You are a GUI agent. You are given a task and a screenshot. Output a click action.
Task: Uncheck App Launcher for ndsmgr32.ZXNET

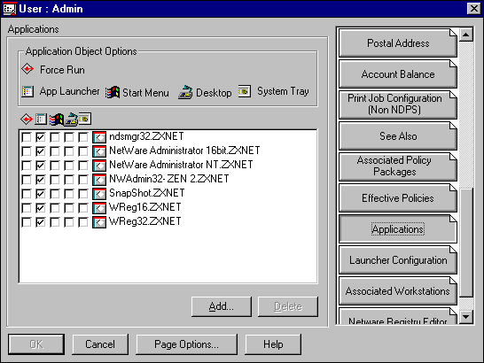[x=41, y=137]
